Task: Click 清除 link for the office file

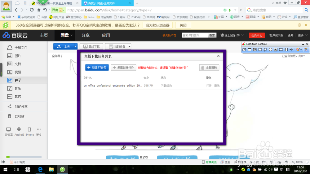Action: 217,86
